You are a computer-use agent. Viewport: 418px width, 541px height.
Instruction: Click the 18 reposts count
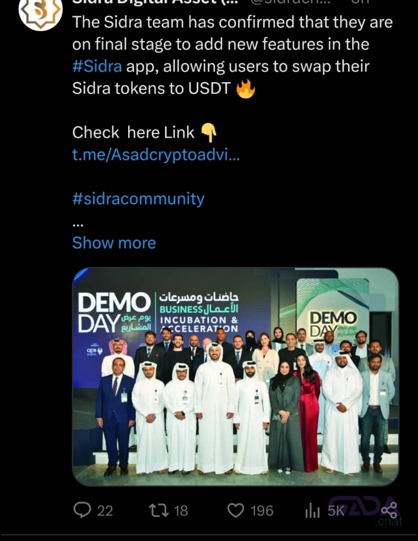point(181,510)
